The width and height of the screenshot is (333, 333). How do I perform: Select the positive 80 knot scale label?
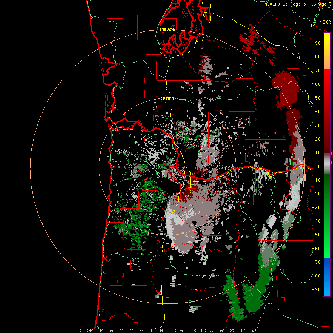[x=318, y=57]
